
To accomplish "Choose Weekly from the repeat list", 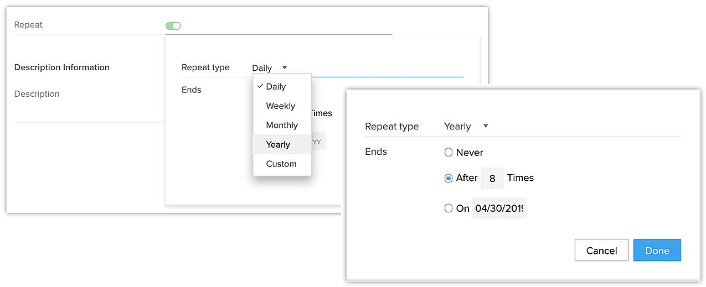I will [x=280, y=106].
